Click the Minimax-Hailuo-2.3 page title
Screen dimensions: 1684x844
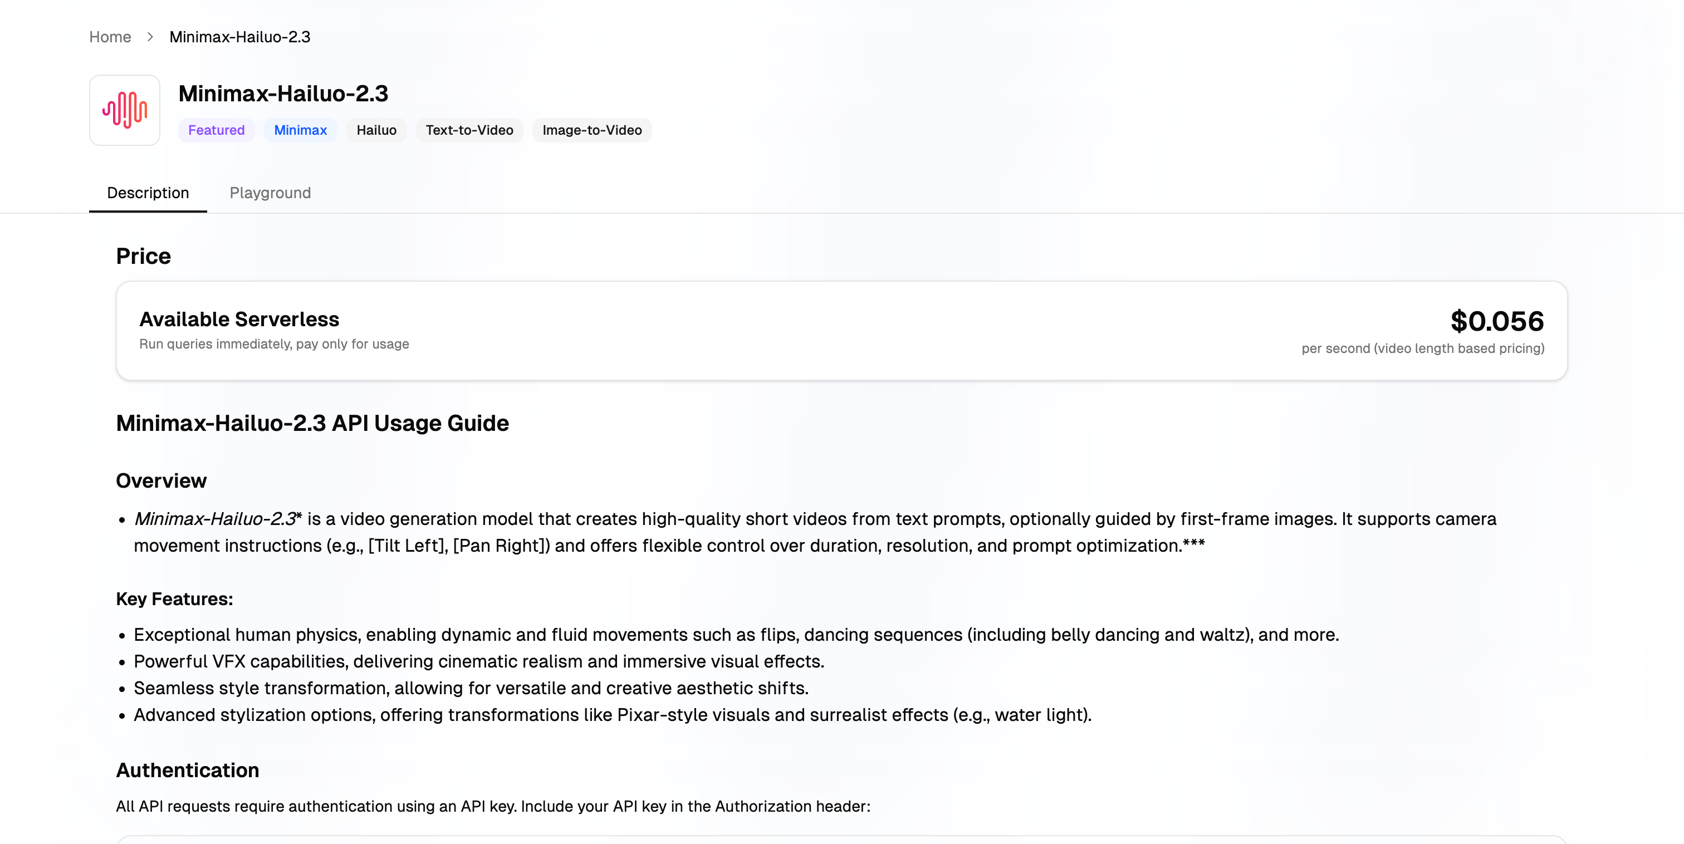point(283,94)
